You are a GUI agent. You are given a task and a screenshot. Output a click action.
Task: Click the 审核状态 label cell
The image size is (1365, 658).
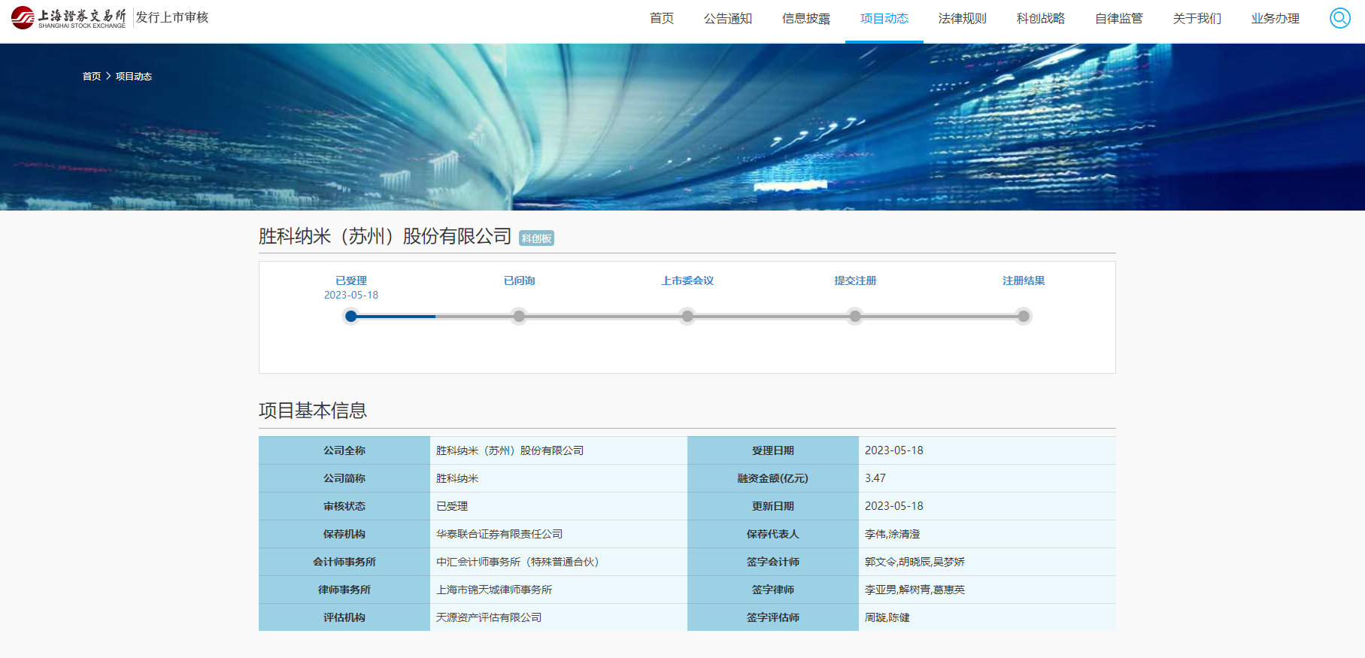point(344,506)
